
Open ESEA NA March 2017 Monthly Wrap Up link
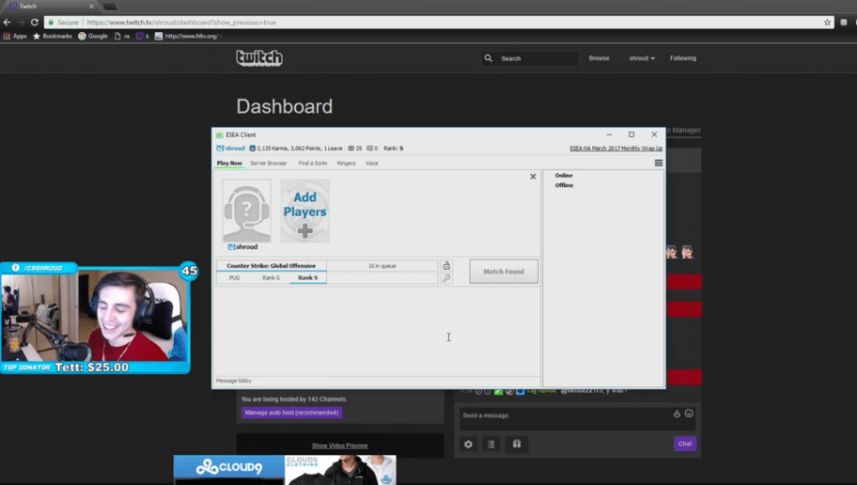[616, 149]
